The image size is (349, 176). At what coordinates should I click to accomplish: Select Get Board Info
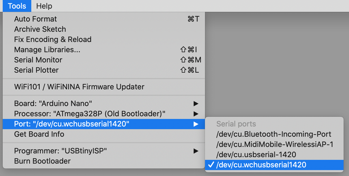tap(104, 134)
